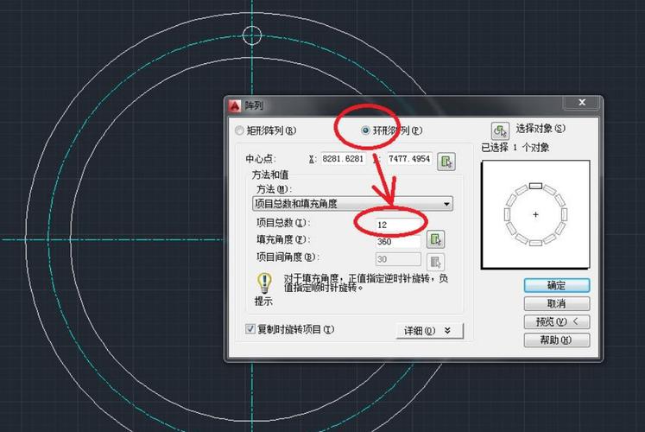
Task: Click the Help (帮助) button
Action: coord(557,340)
